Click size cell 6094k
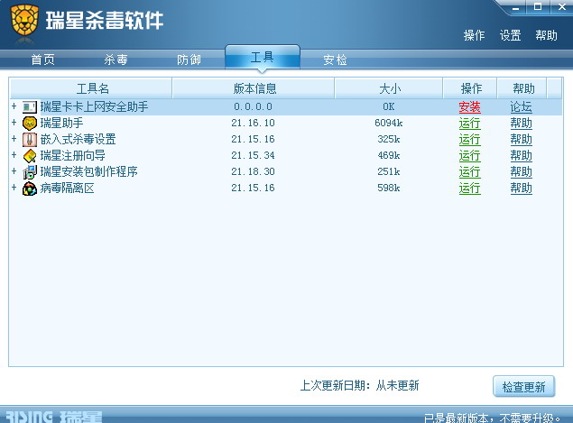 388,123
